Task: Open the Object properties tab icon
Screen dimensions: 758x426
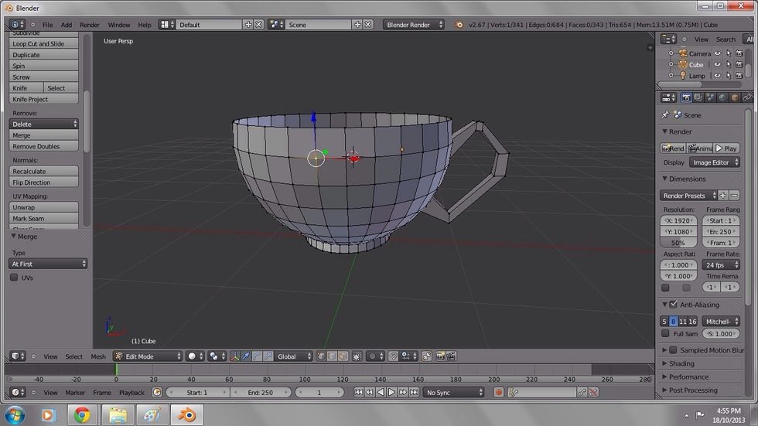Action: [734, 97]
